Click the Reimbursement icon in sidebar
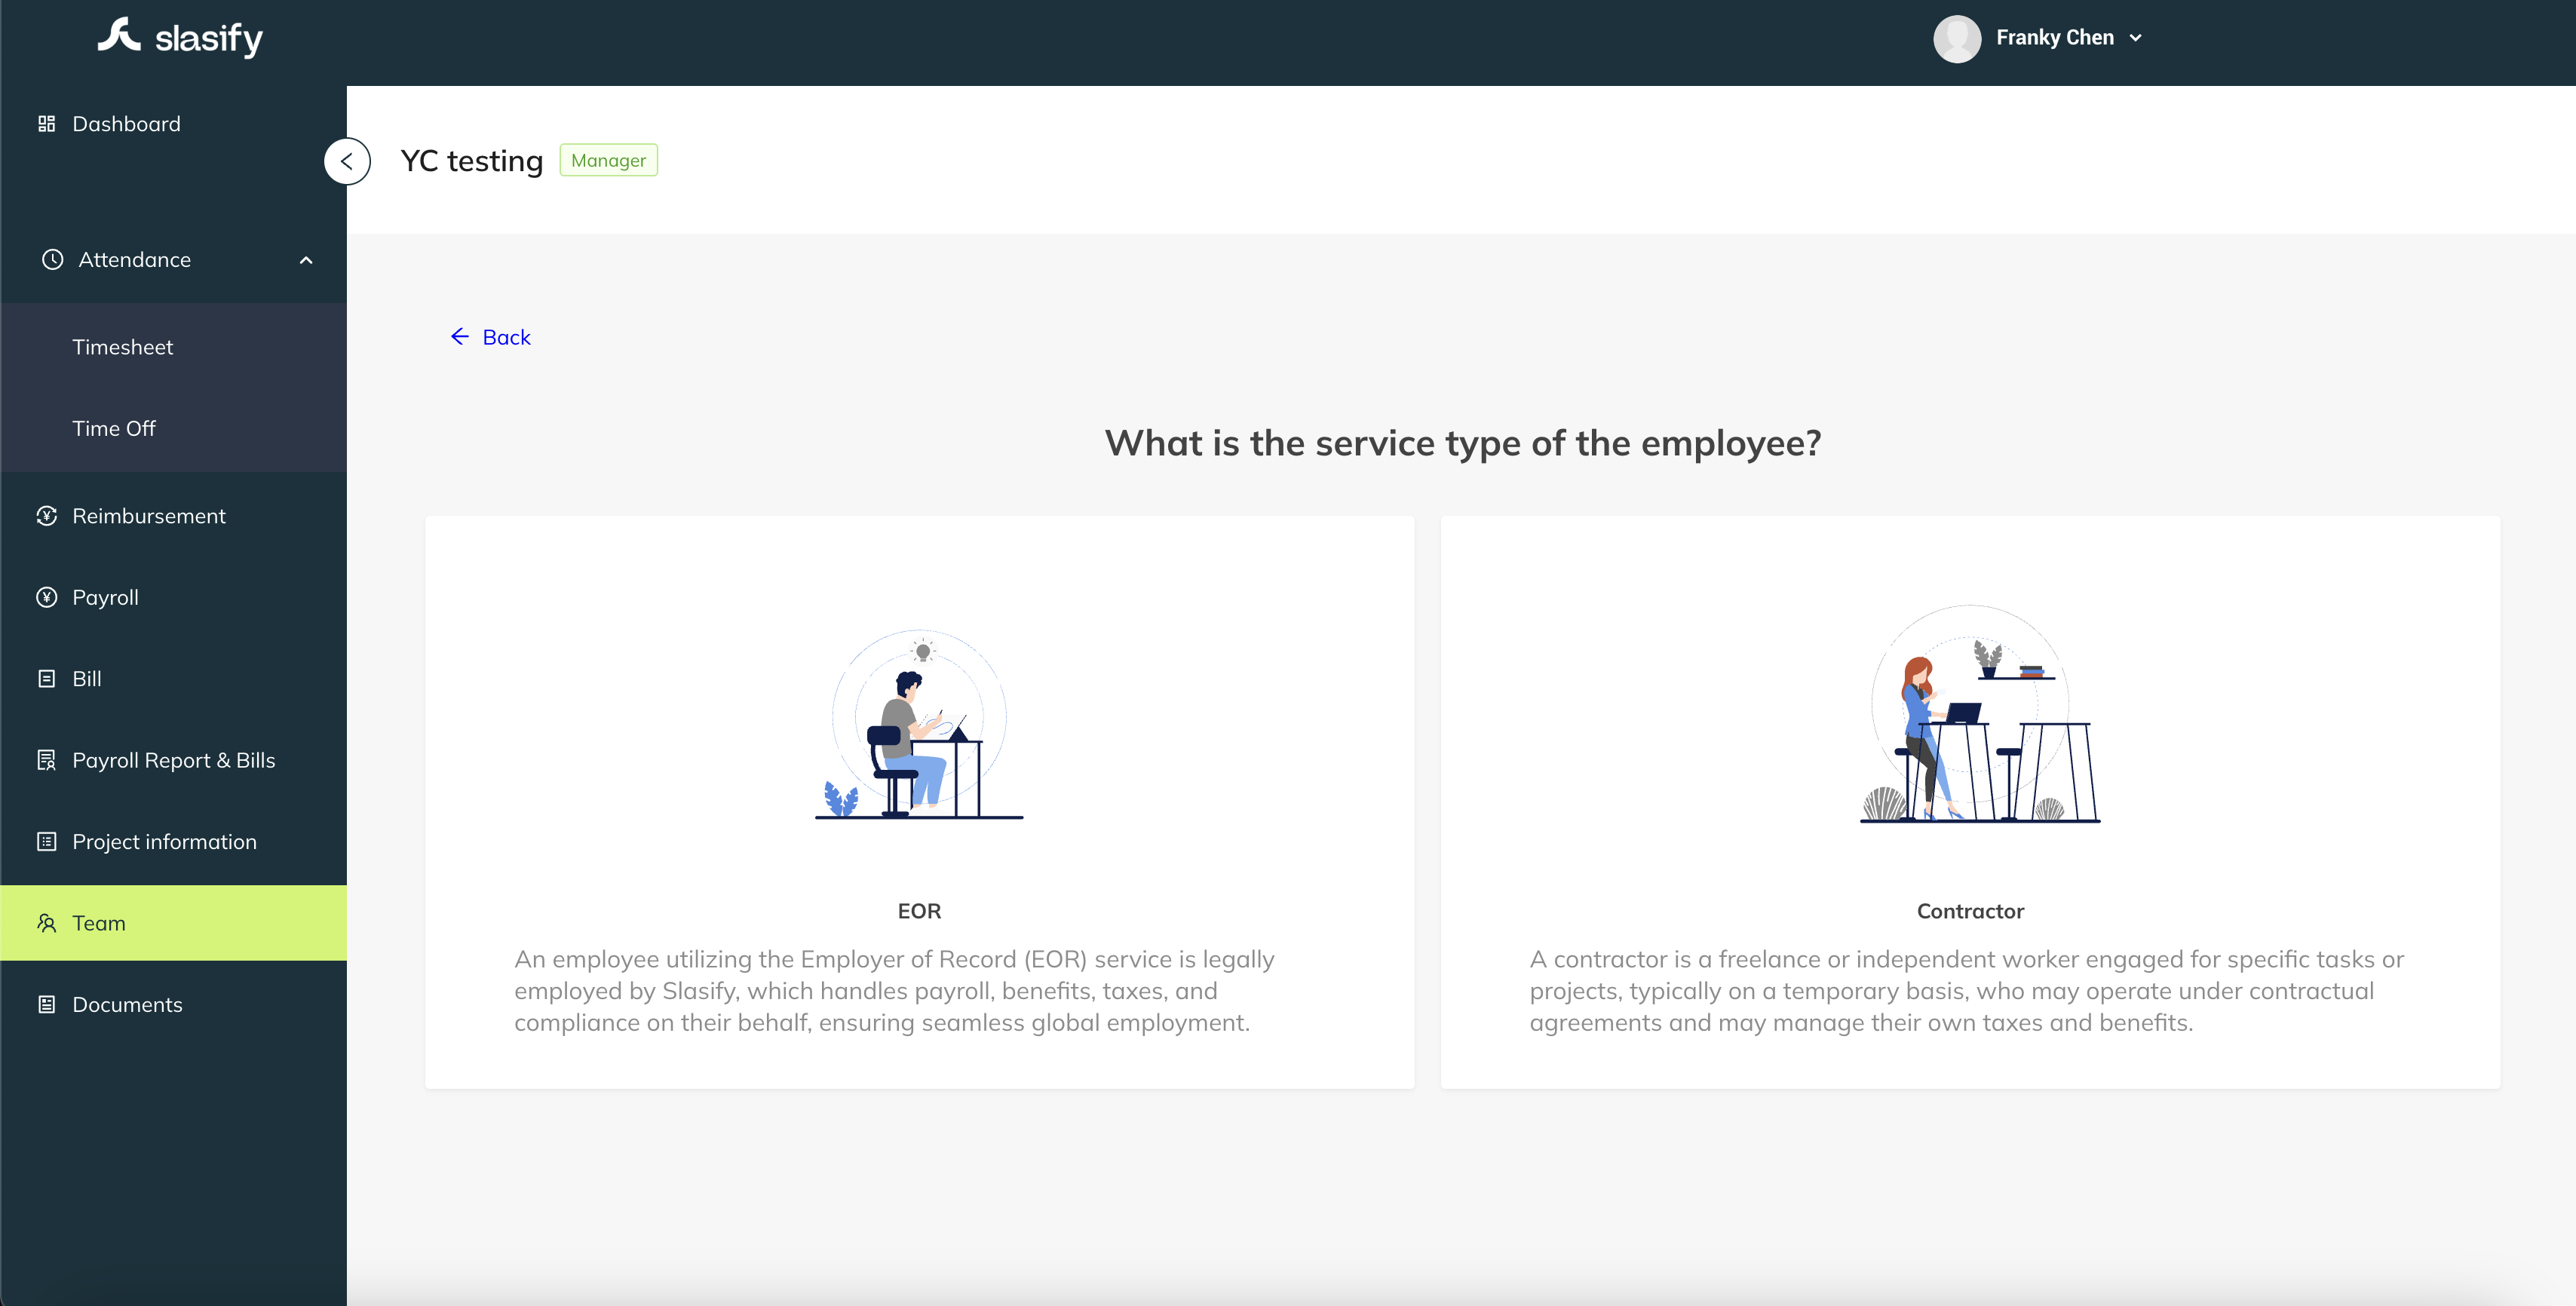Screen dimensions: 2576x1306 pyautogui.click(x=46, y=515)
